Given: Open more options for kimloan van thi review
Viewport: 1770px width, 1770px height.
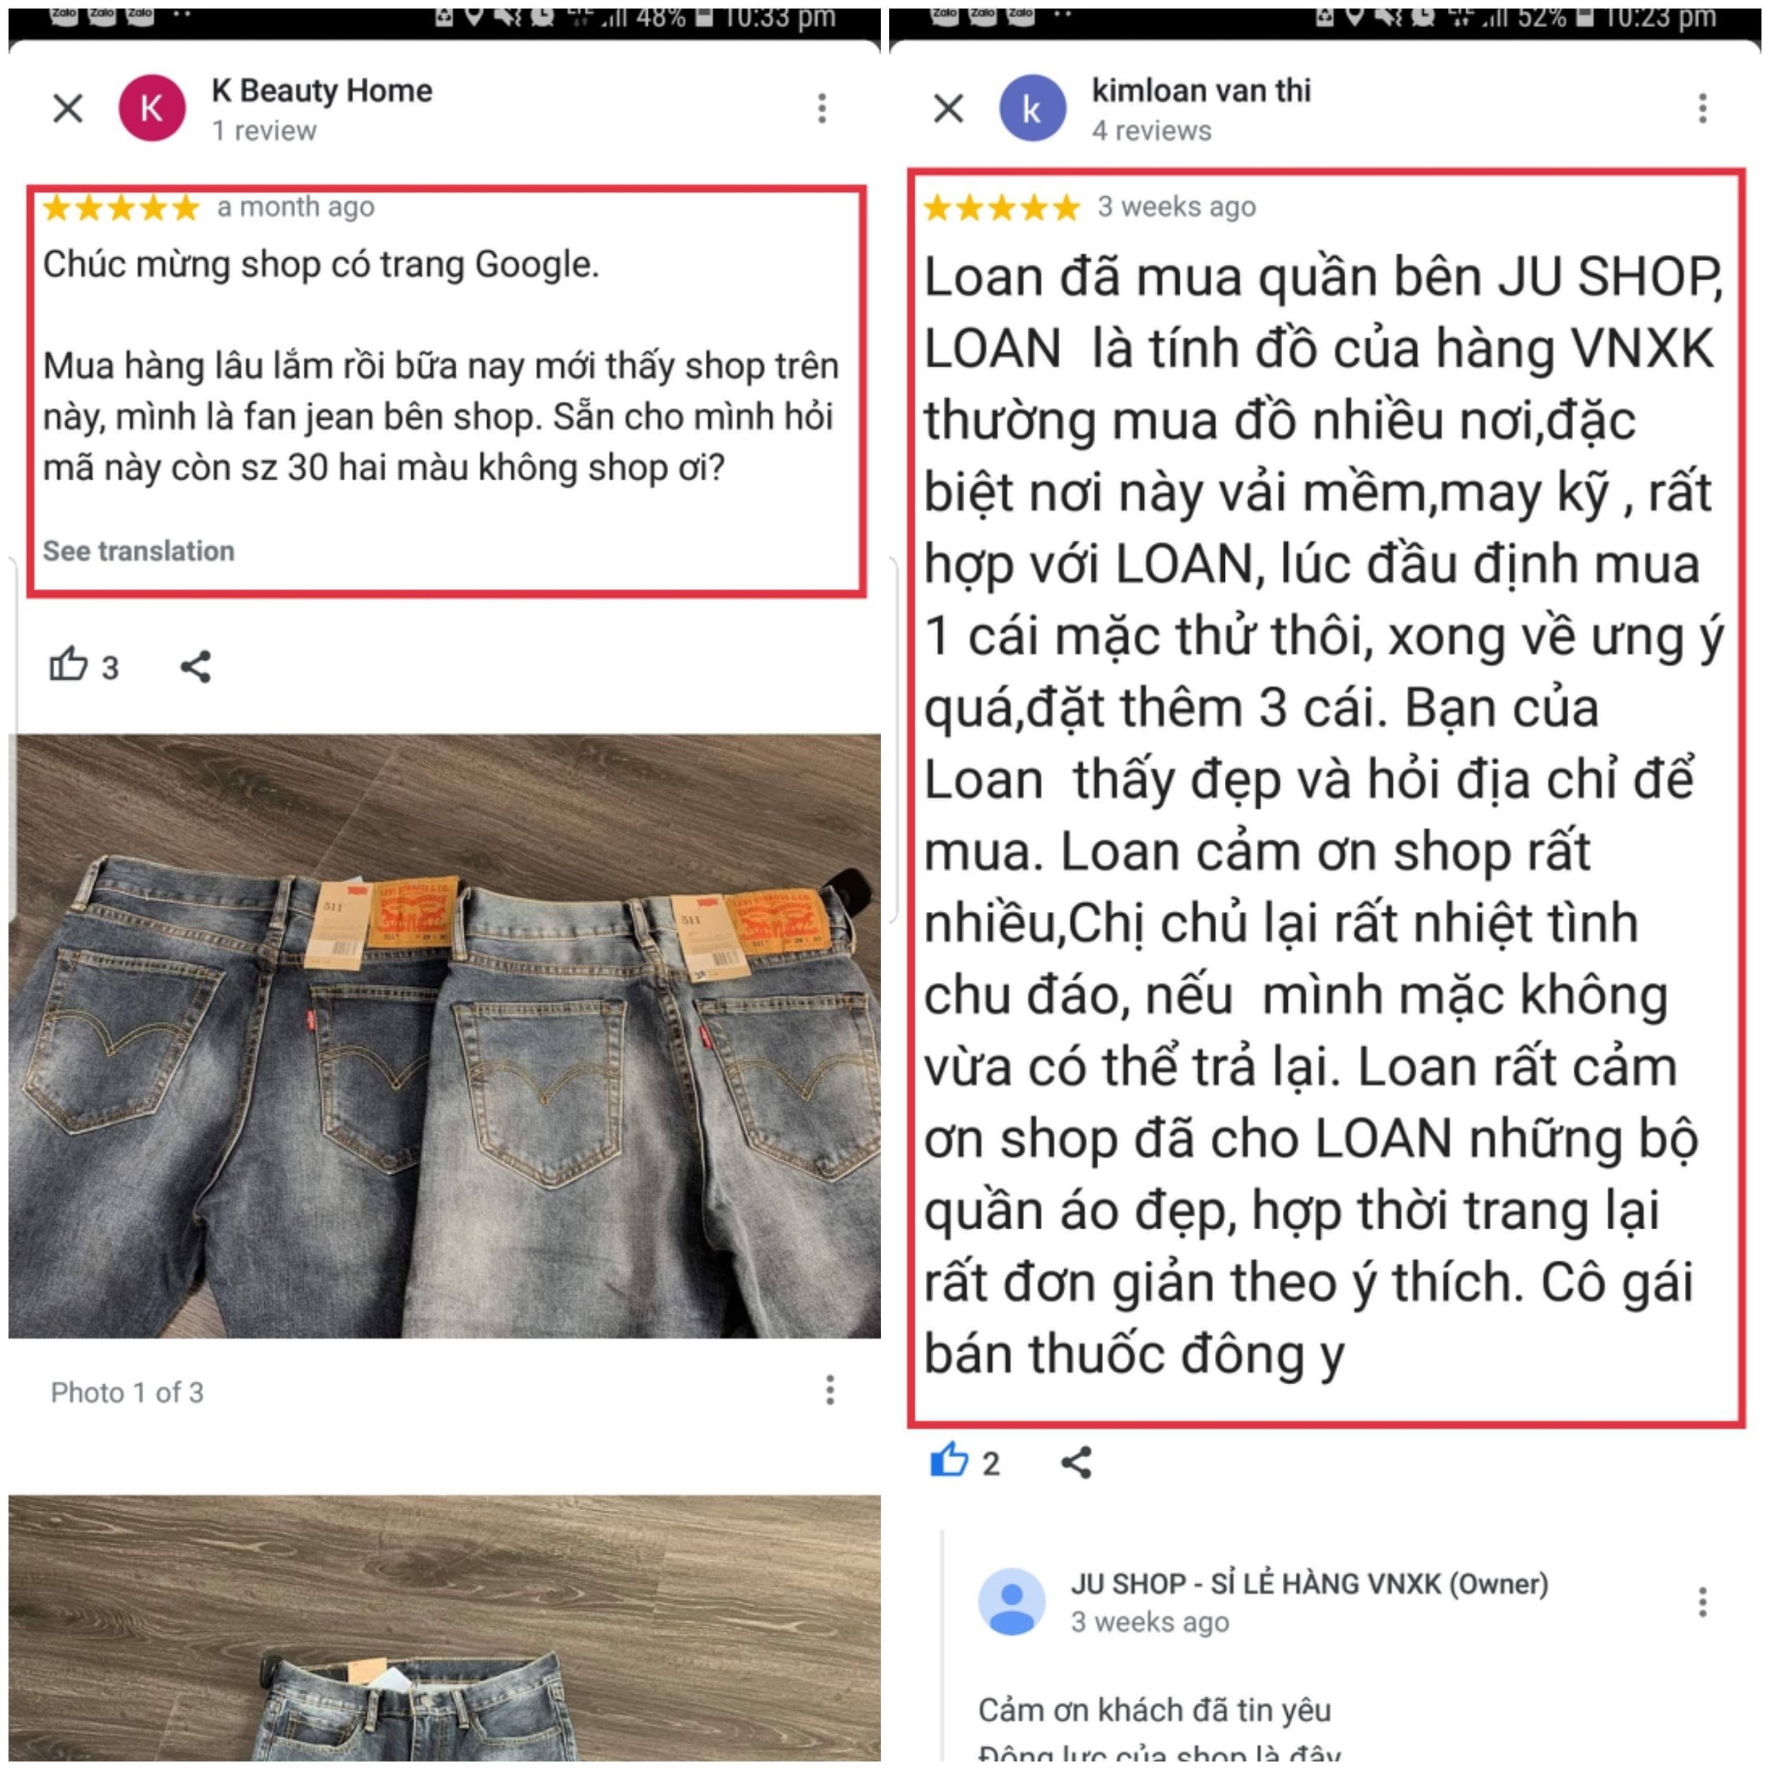Looking at the screenshot, I should [x=1702, y=108].
